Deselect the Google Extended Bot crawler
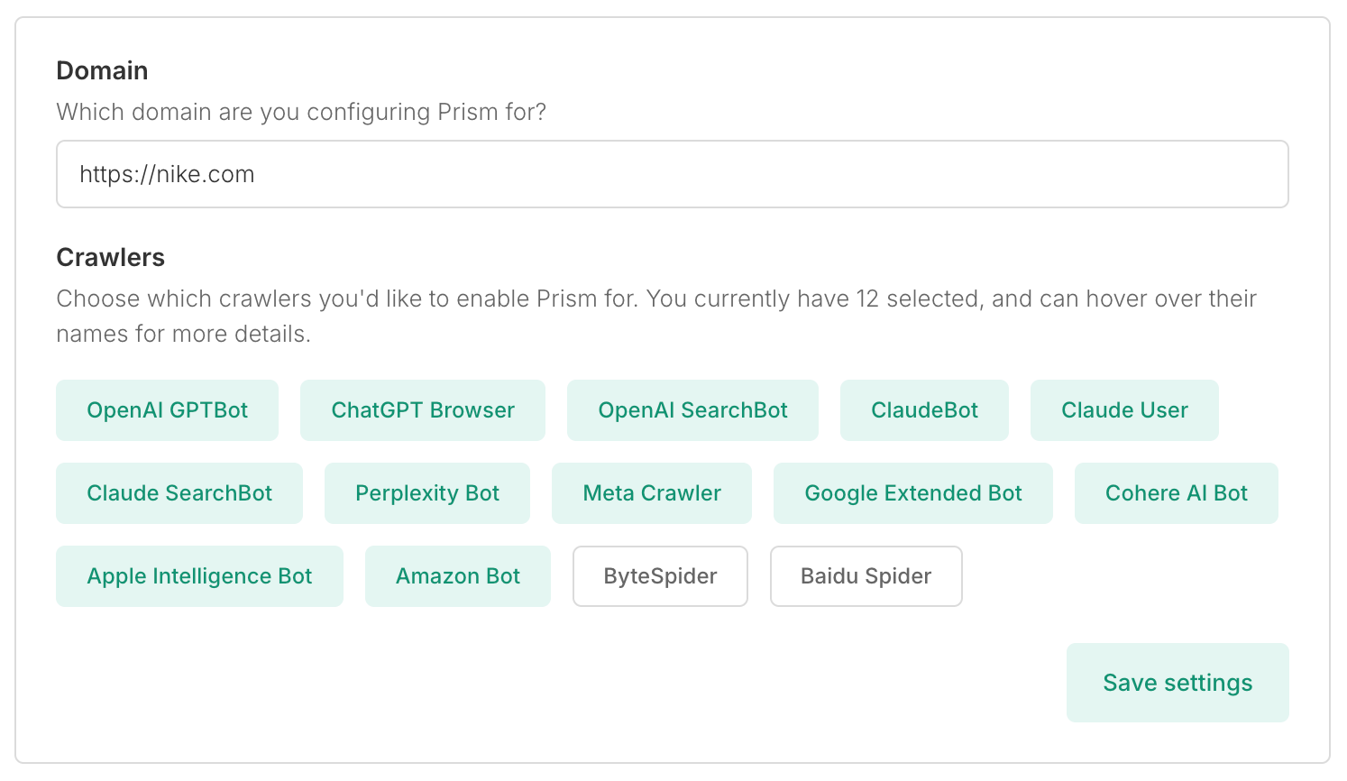 pos(912,493)
